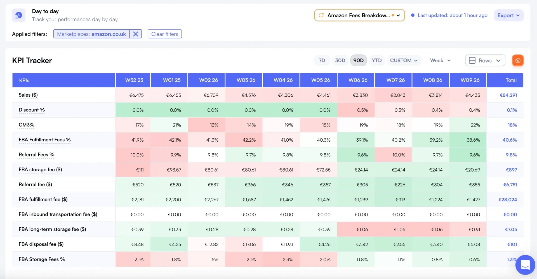Click the FBA fulfillment fee ($) row label
Screen dimensions: 537x279
(x=43, y=199)
